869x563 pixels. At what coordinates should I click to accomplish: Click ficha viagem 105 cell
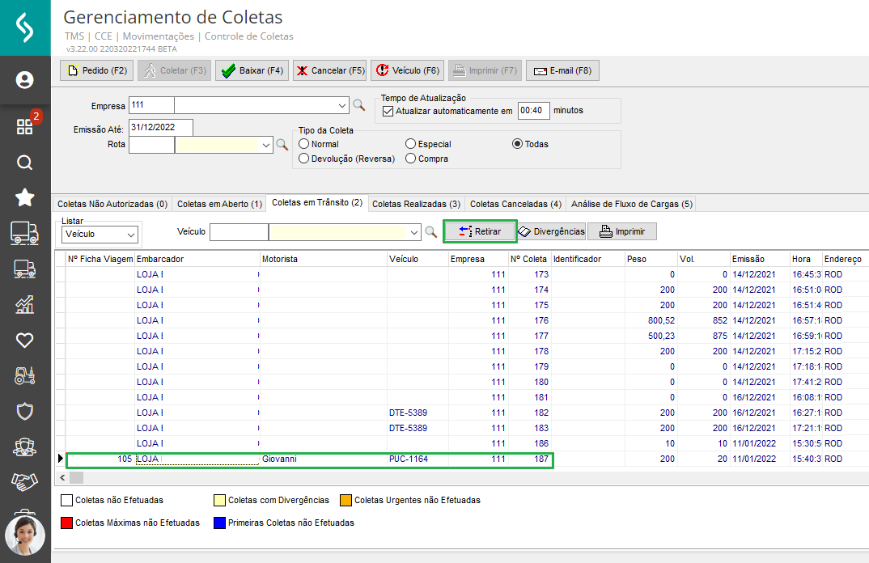pos(100,459)
